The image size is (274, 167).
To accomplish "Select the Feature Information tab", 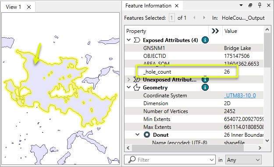I will click(x=148, y=6).
